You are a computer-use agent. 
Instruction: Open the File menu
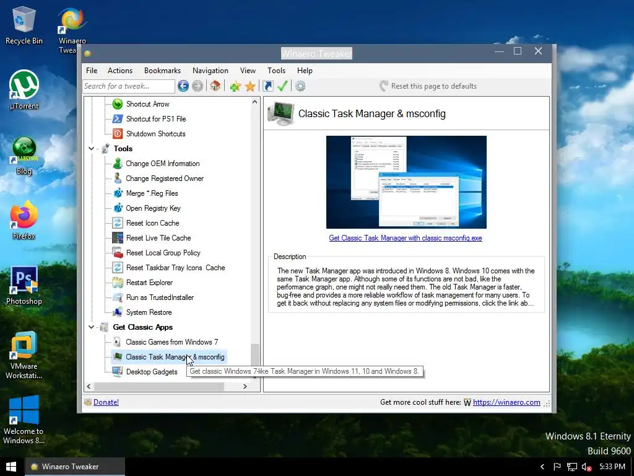[92, 71]
